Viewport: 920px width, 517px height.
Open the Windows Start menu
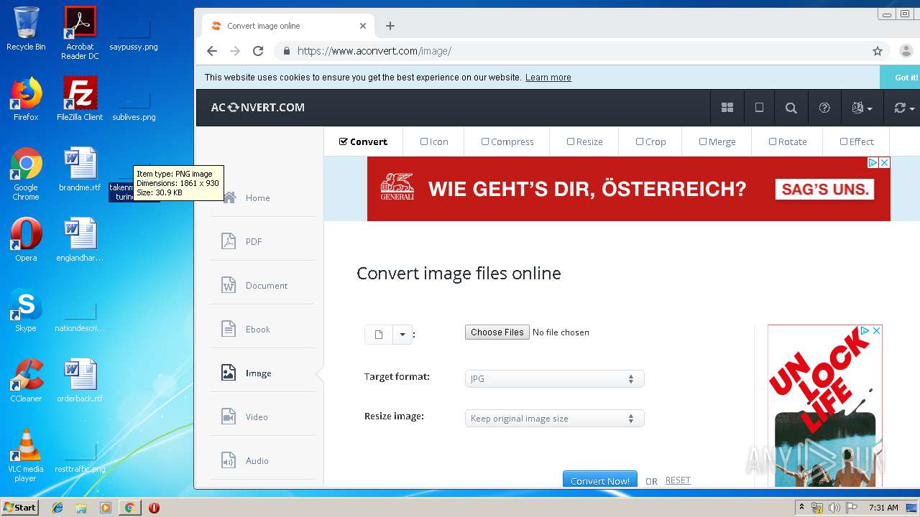(20, 507)
